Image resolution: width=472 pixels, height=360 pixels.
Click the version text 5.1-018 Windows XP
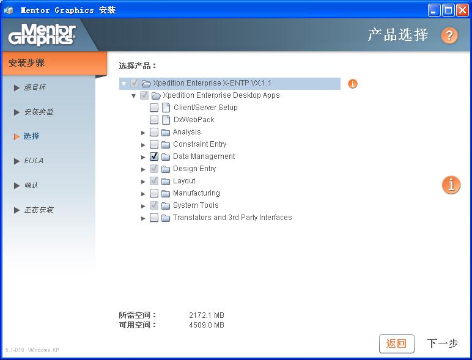32,350
